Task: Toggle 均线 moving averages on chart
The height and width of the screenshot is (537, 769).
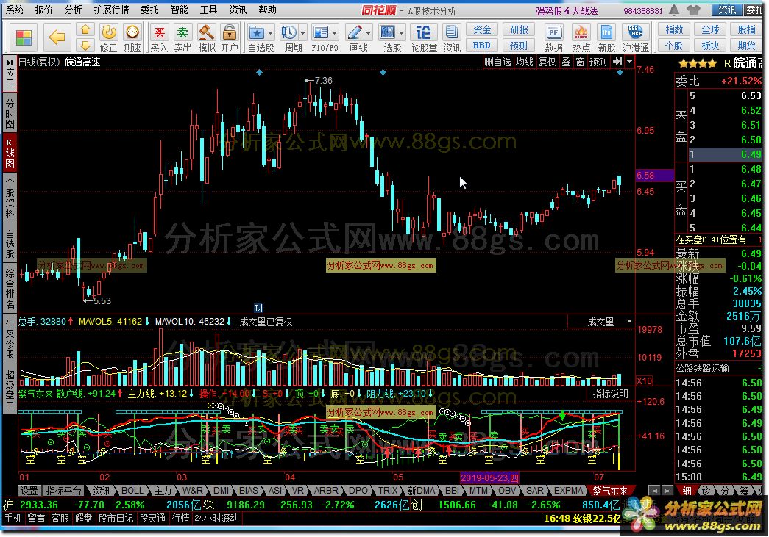Action: (524, 62)
